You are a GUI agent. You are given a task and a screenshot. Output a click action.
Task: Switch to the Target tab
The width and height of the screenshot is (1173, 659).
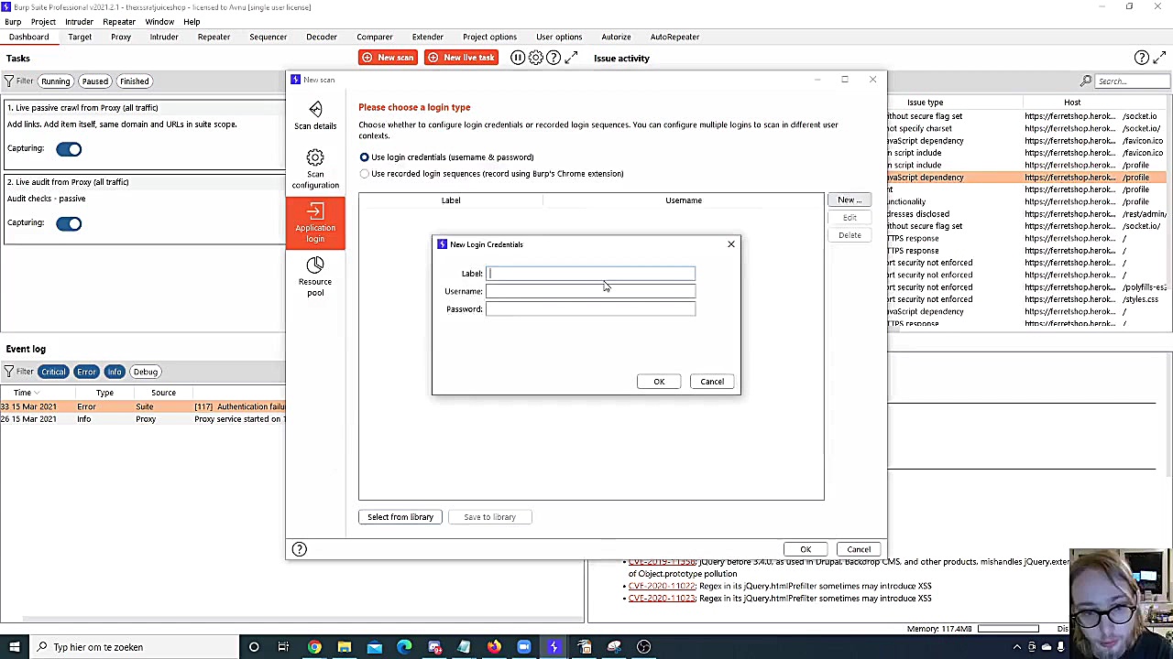click(x=80, y=37)
